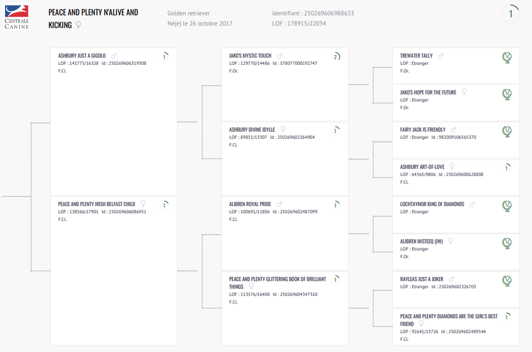The height and width of the screenshot is (352, 532).
Task: Click rating badge on Ashbury Just A Gigolo
Action: click(165, 57)
